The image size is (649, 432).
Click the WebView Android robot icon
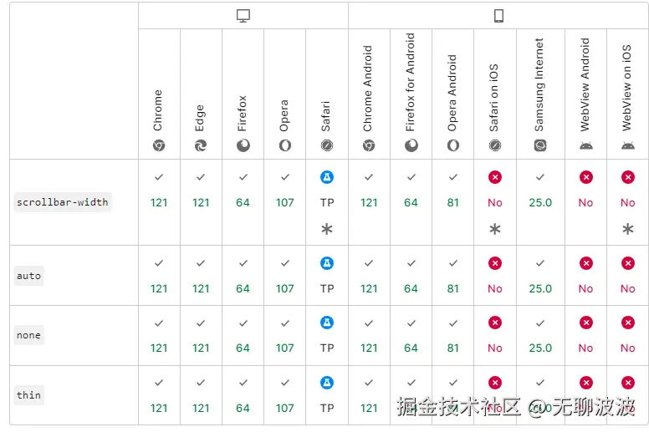pos(585,145)
